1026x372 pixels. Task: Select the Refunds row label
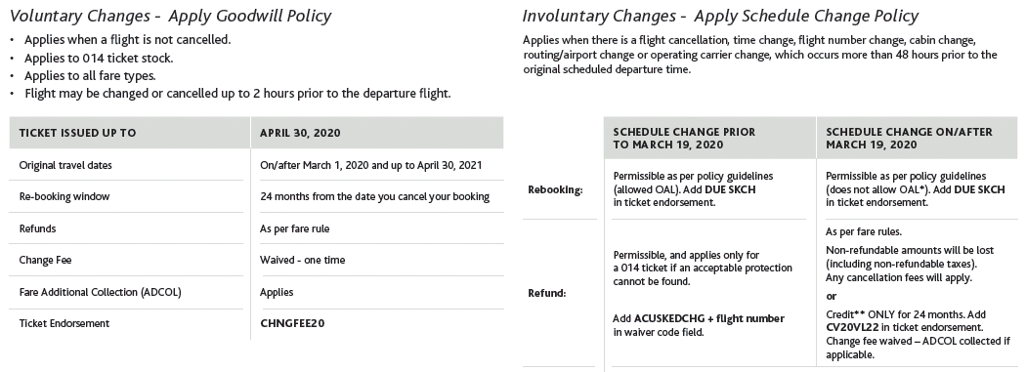pos(37,228)
